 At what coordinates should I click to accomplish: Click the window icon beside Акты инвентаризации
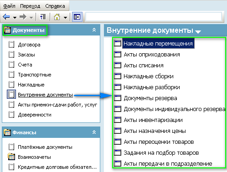point(118,120)
